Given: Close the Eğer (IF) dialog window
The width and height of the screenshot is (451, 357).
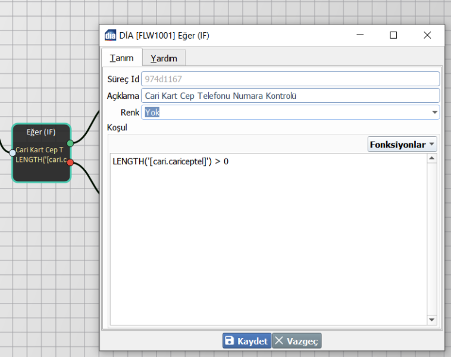Looking at the screenshot, I should (427, 35).
